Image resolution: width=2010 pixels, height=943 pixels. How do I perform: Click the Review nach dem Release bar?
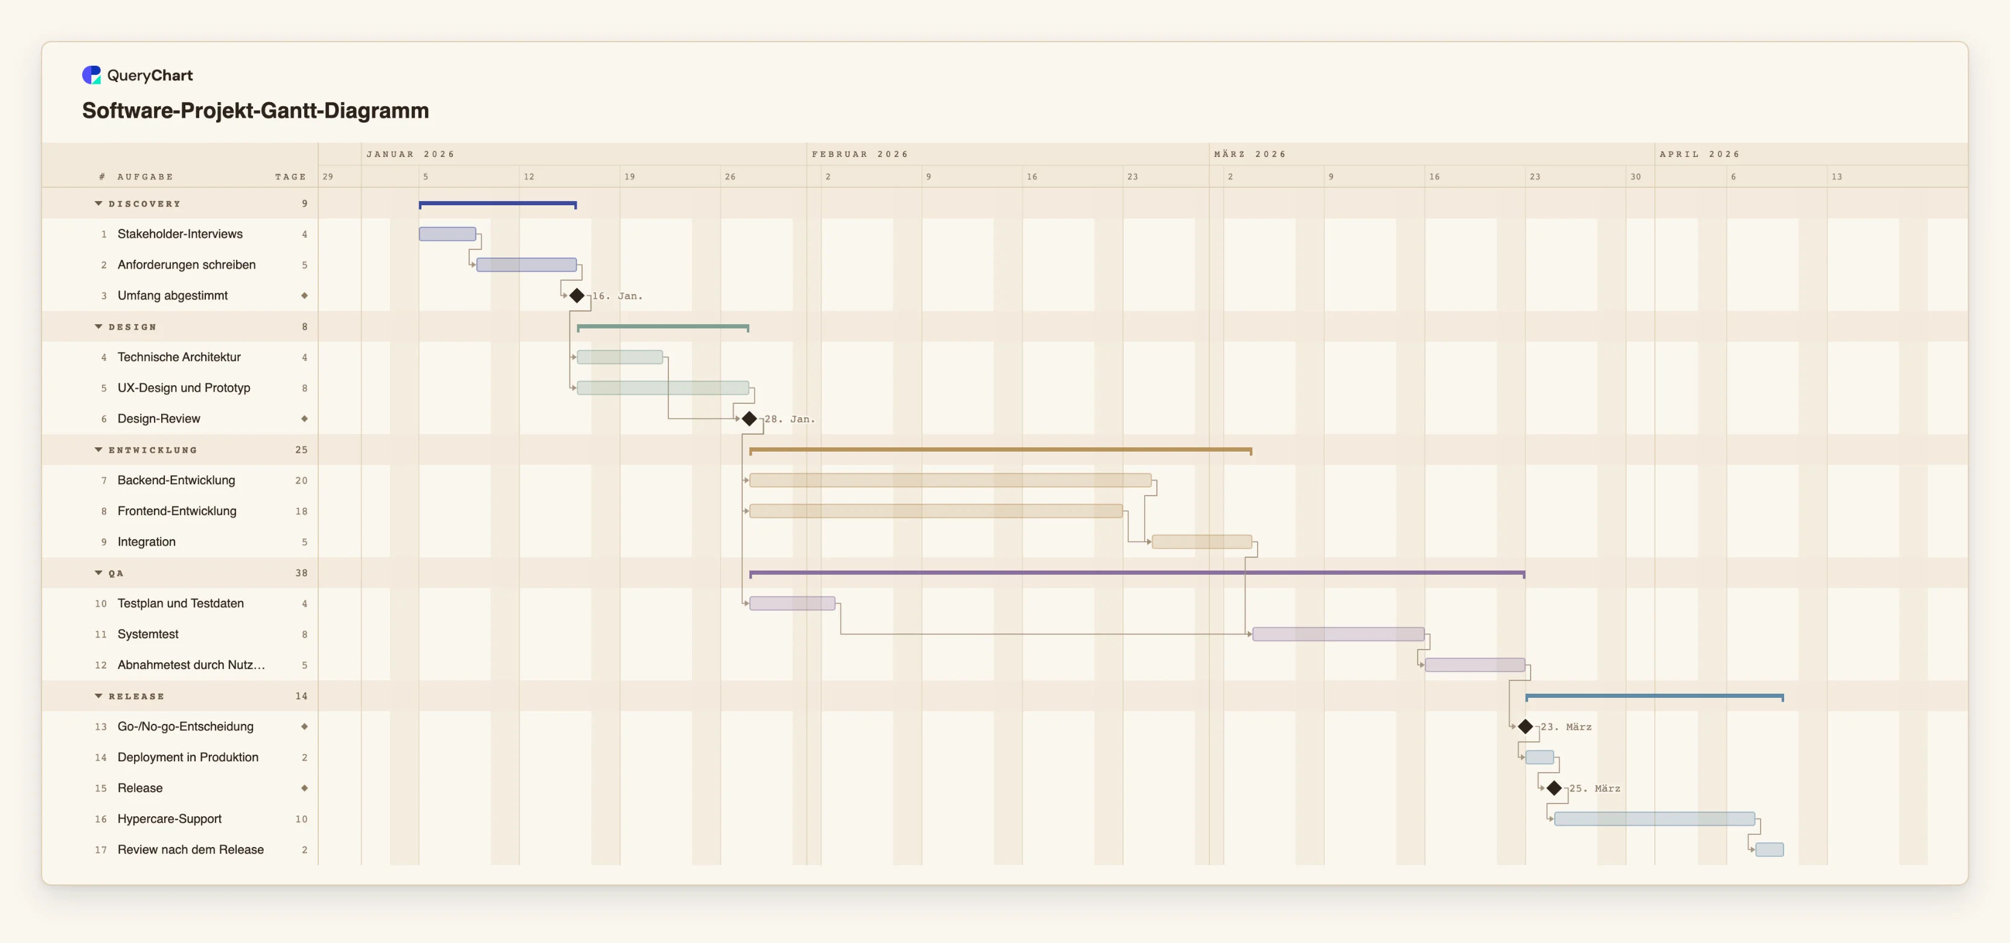coord(1770,849)
